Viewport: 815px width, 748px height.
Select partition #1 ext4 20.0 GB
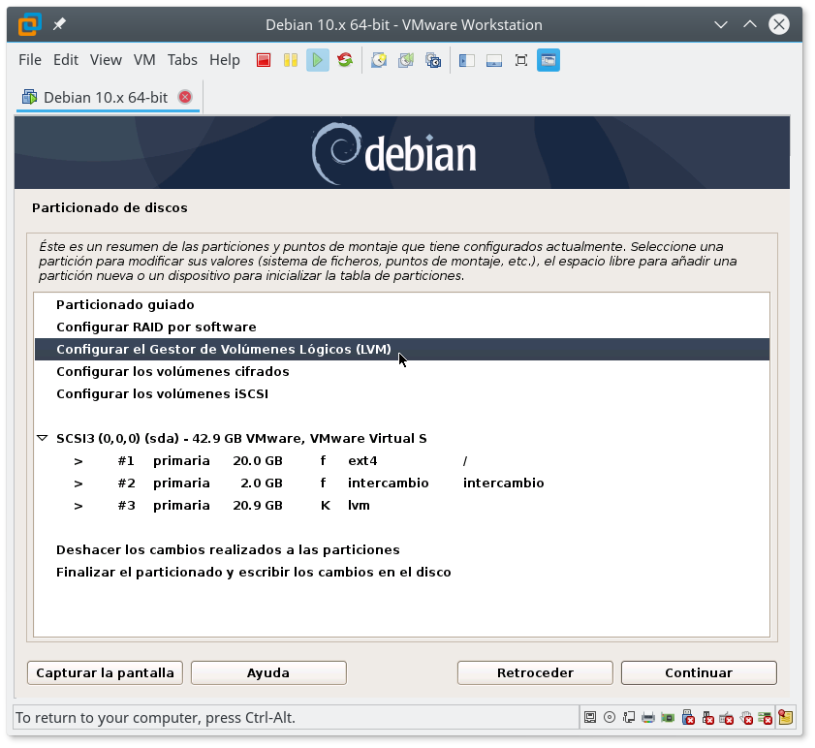tap(402, 461)
